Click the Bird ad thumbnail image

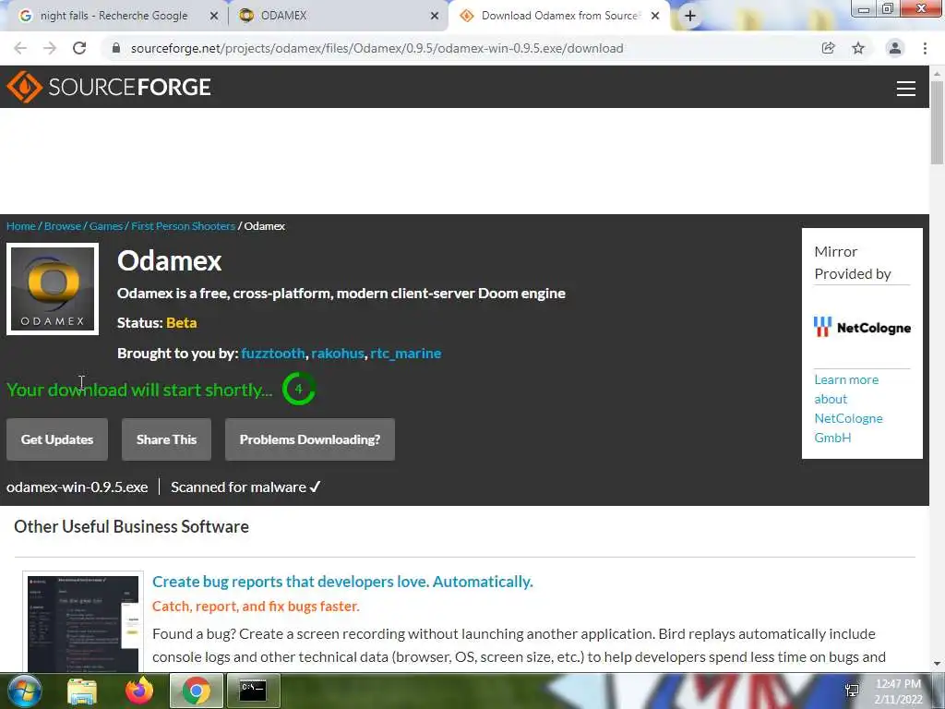(83, 623)
